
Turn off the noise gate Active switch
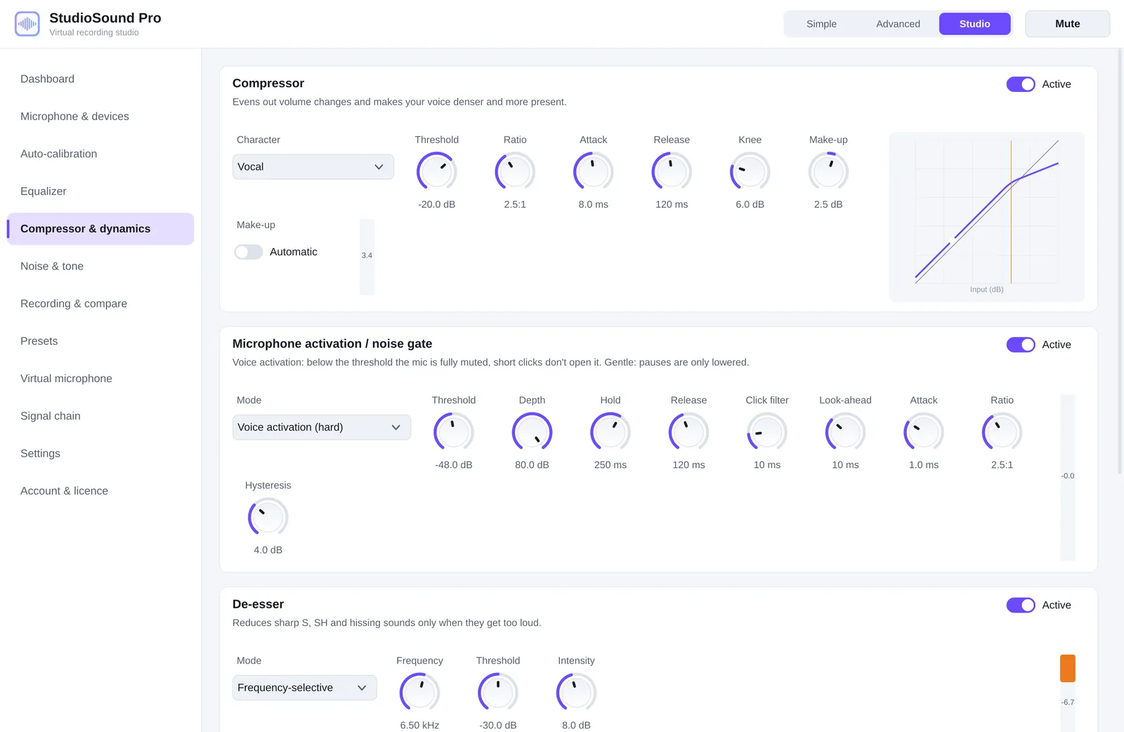[1021, 345]
